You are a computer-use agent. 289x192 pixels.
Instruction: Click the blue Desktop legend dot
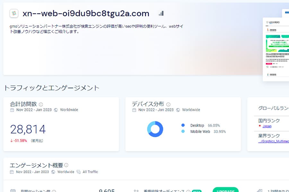point(183,125)
